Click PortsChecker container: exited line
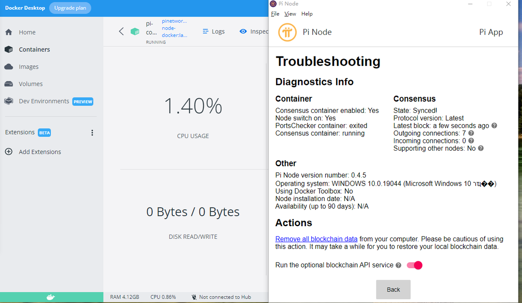This screenshot has width=522, height=303. [x=321, y=126]
